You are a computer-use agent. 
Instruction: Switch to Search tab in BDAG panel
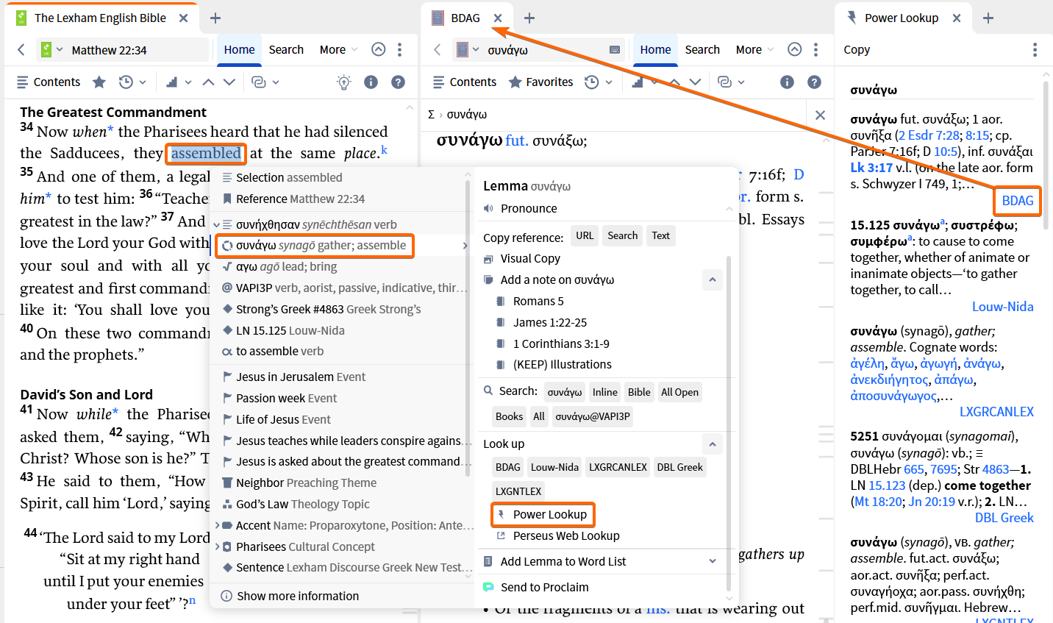[x=702, y=49]
